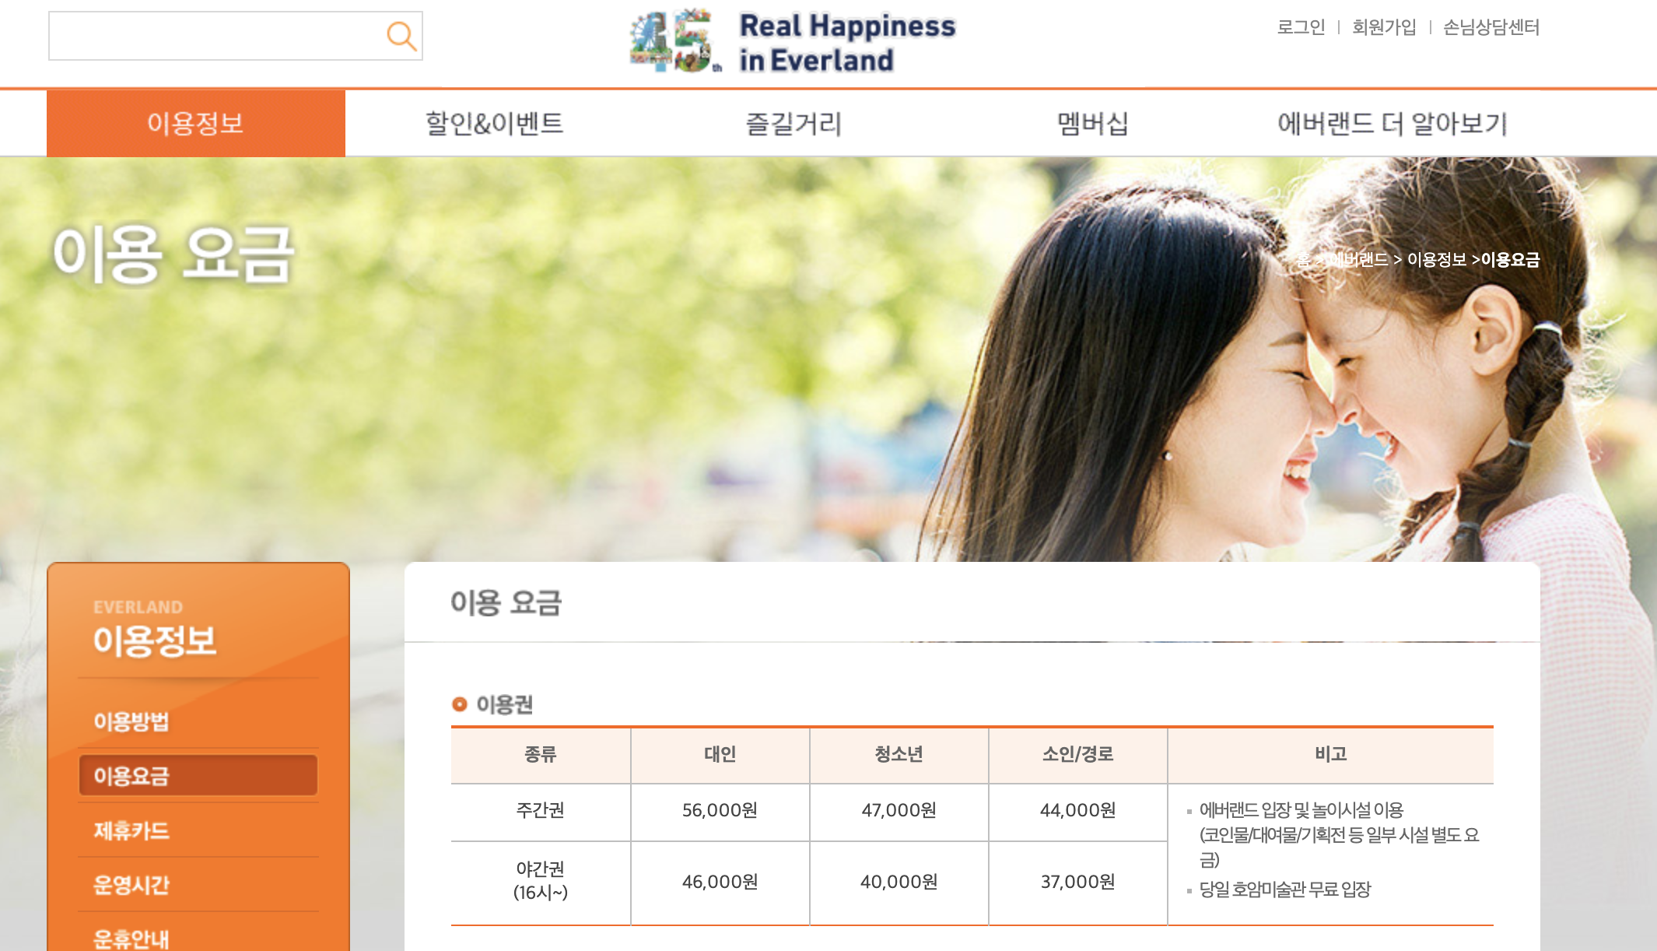This screenshot has width=1657, height=951.
Task: Open the 멤버십 menu item
Action: click(1092, 123)
